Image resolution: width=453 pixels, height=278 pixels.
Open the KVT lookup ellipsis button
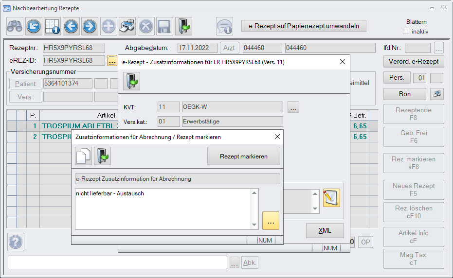coord(293,107)
